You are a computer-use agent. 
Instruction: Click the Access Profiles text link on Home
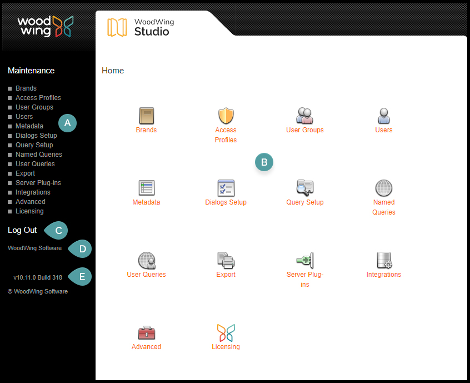(226, 135)
